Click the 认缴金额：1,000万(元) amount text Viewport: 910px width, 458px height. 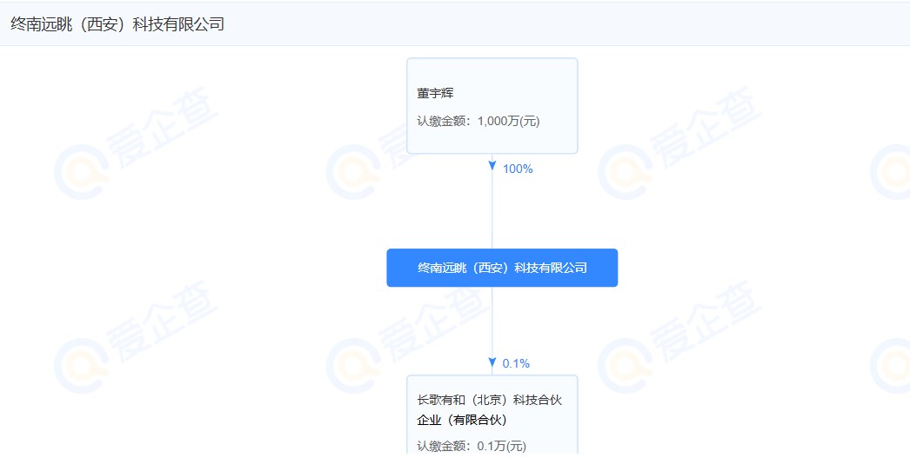coord(478,122)
